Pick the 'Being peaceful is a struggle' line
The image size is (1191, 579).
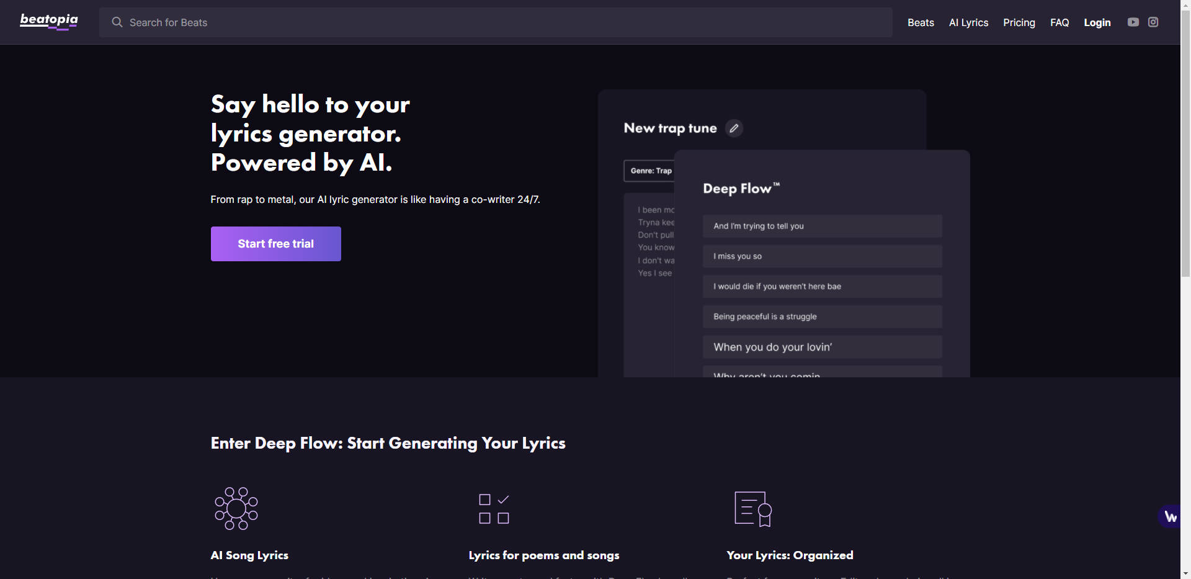click(x=822, y=316)
